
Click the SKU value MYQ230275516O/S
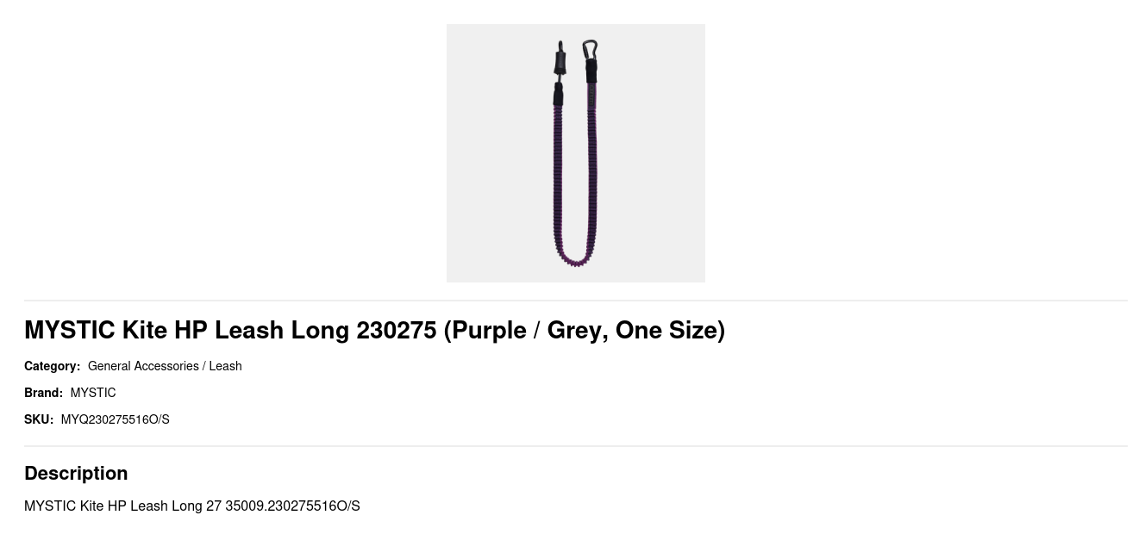[x=115, y=419]
